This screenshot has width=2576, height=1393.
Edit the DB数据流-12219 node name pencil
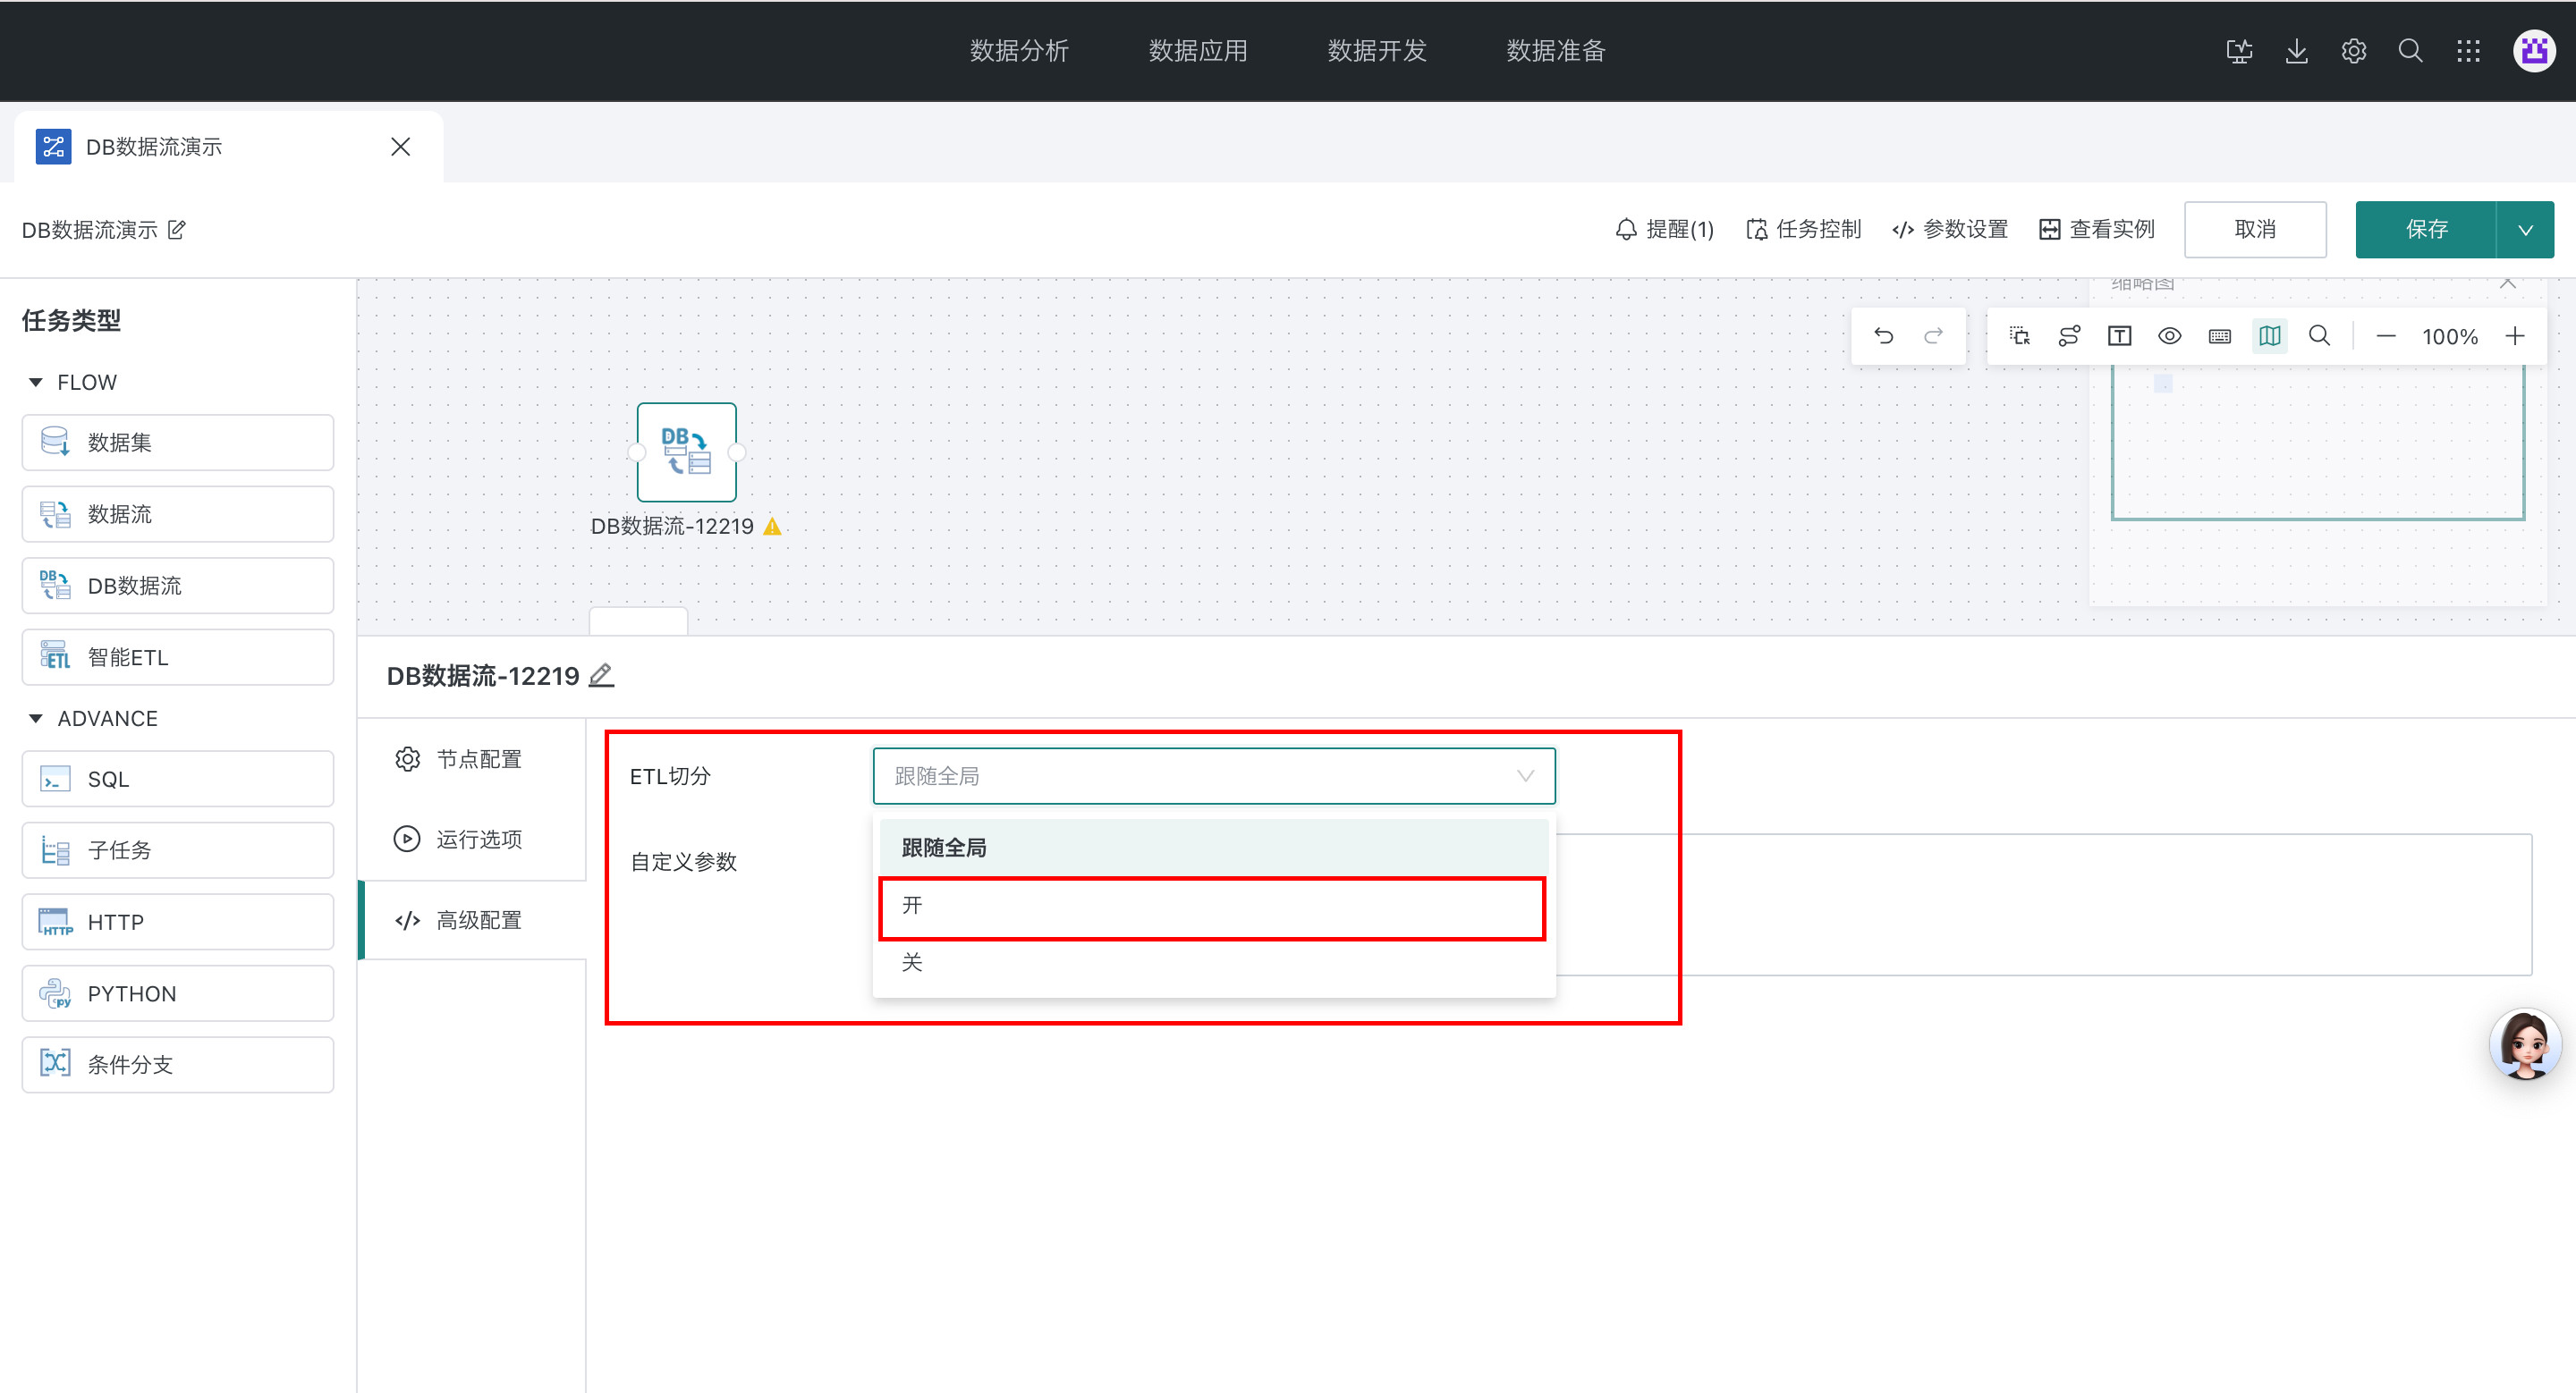click(601, 676)
